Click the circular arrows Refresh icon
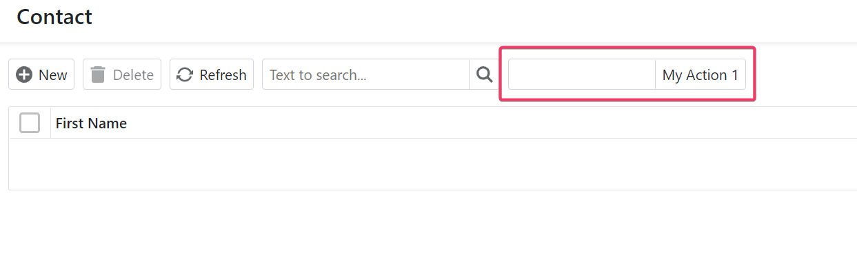 click(x=185, y=75)
